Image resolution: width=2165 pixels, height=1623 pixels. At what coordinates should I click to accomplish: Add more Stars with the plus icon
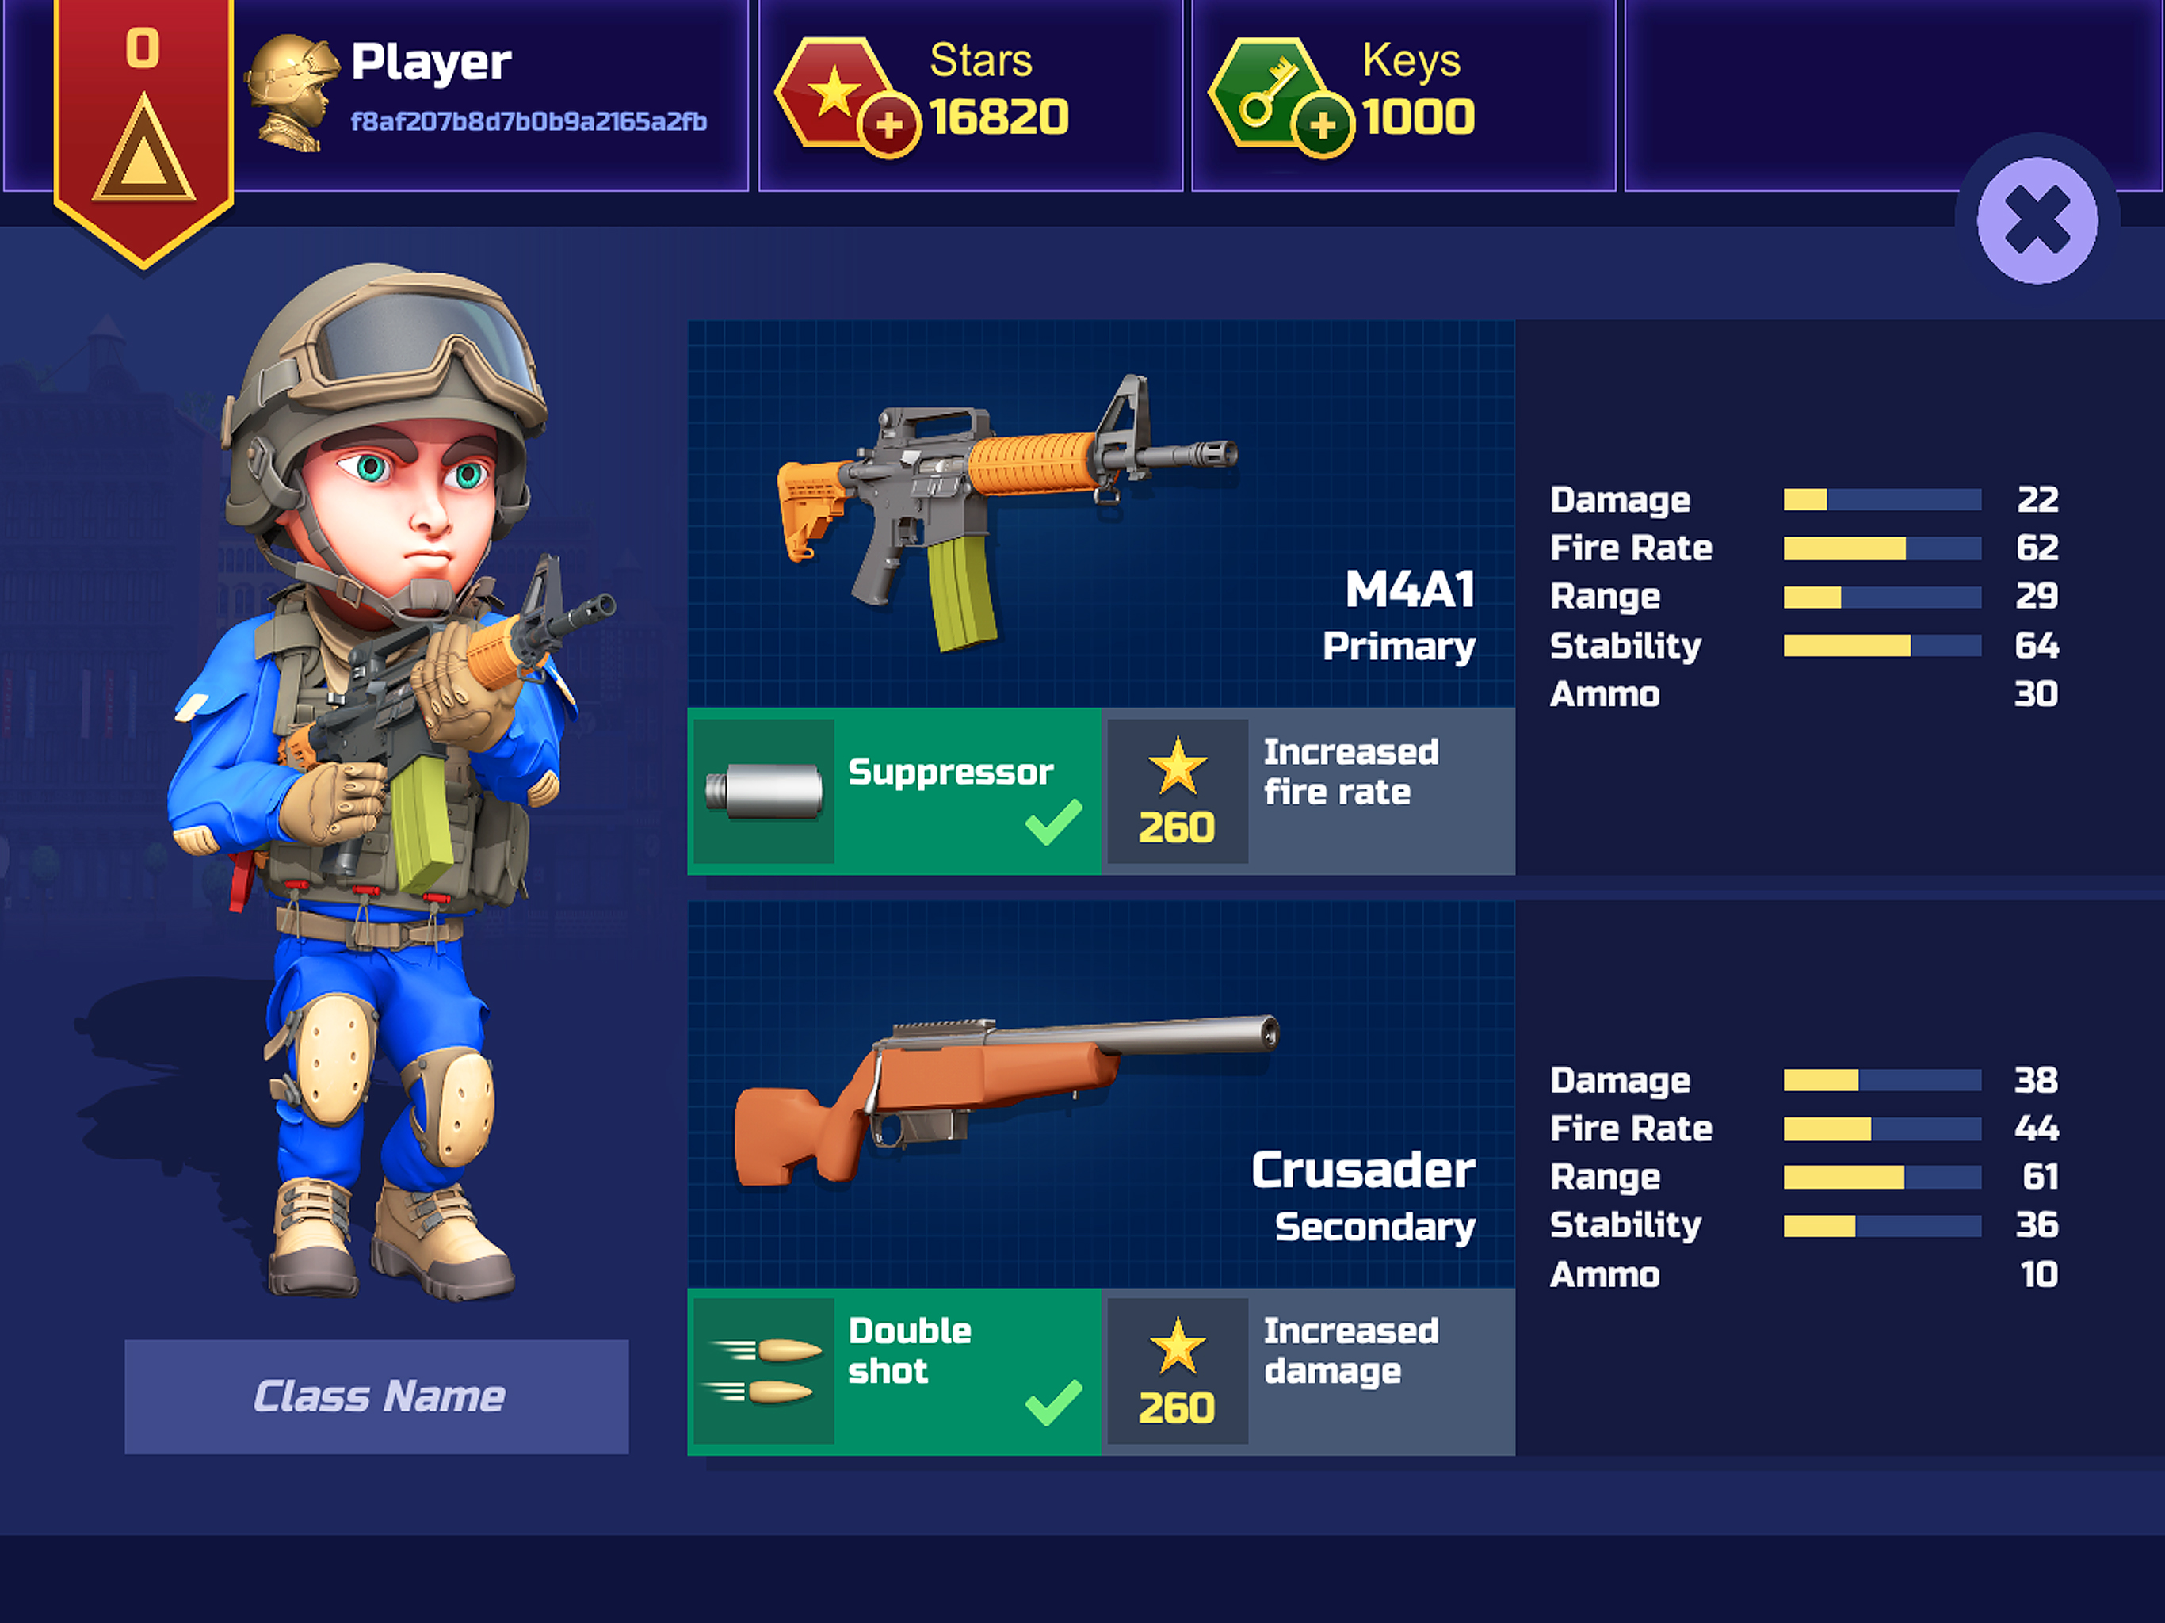coord(888,125)
